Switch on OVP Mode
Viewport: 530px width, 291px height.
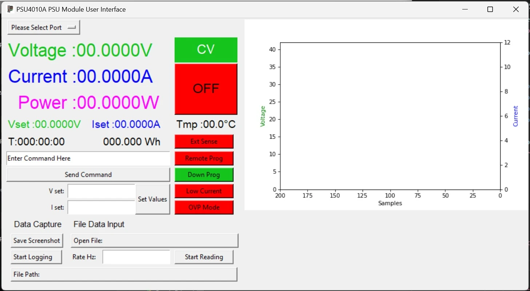[204, 207]
